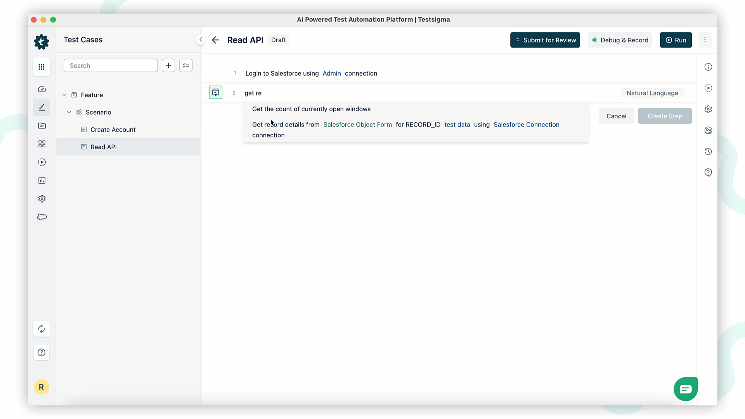The width and height of the screenshot is (745, 419).
Task: Click the Admin connection link in step 1
Action: (332, 73)
